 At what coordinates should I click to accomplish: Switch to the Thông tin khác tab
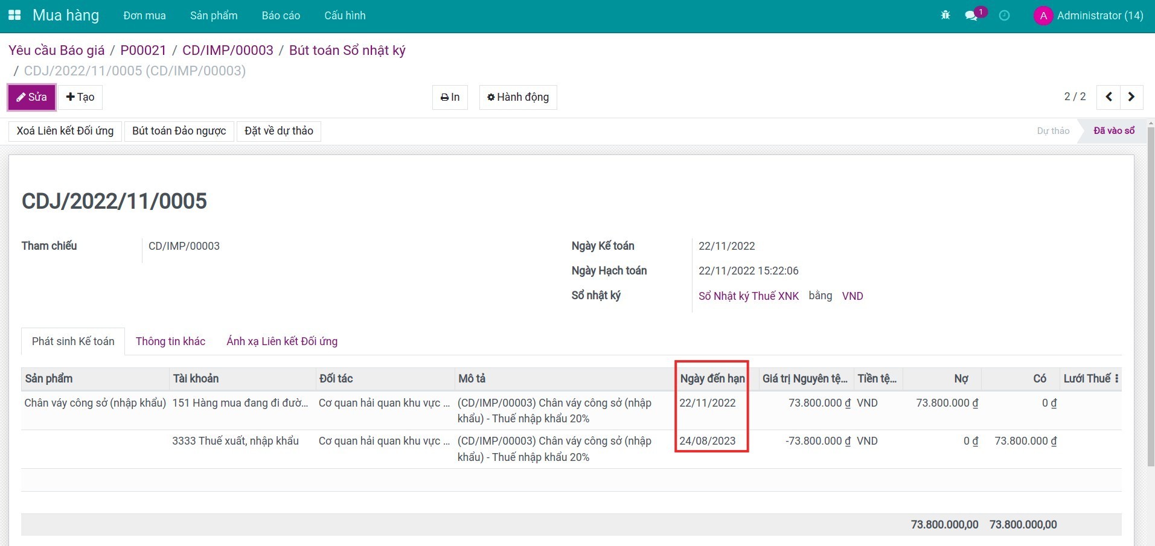170,341
